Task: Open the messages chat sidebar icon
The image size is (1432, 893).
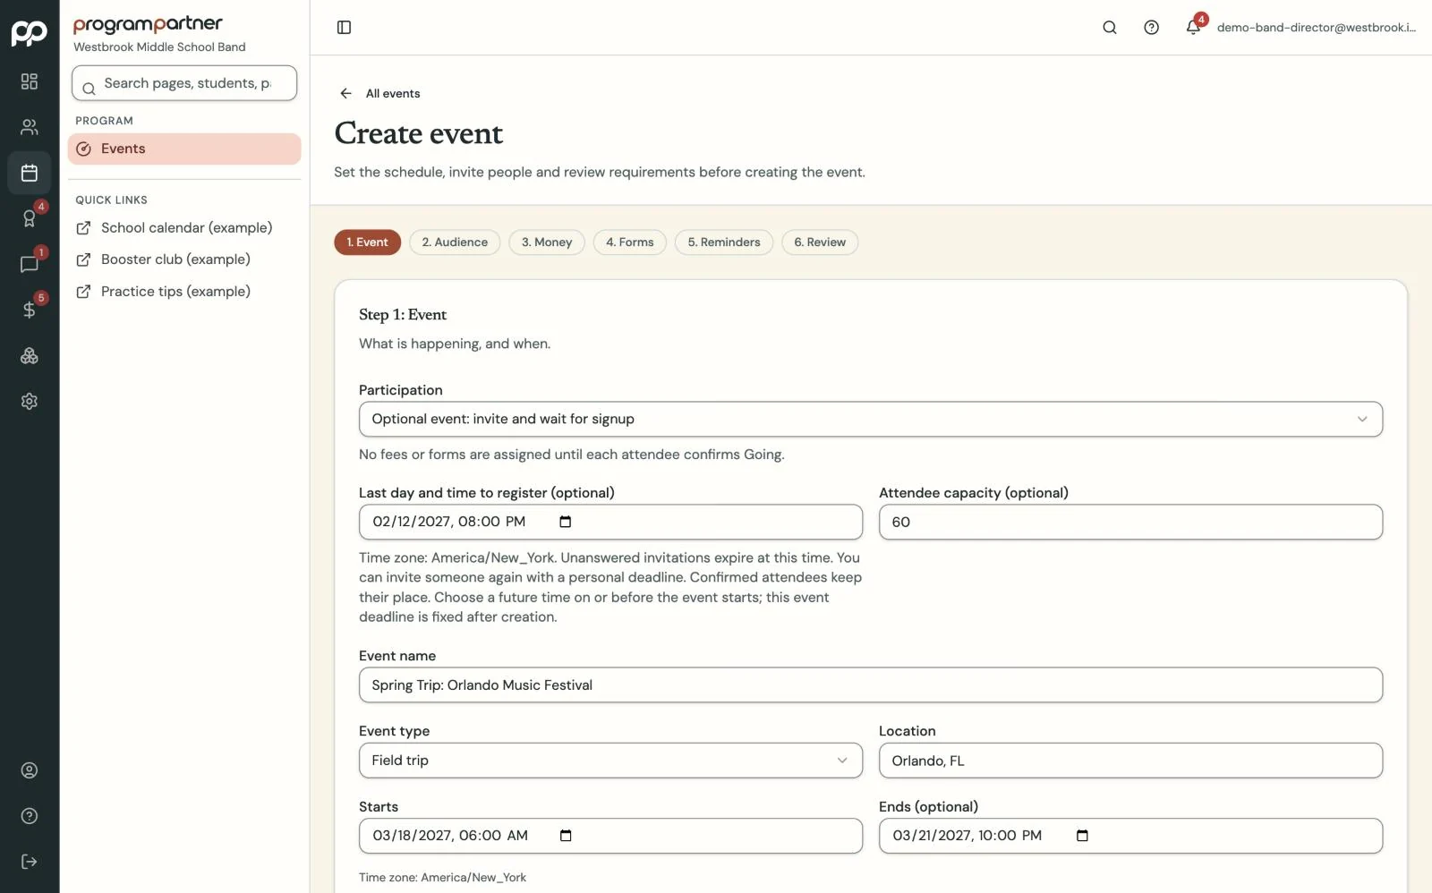Action: tap(30, 264)
